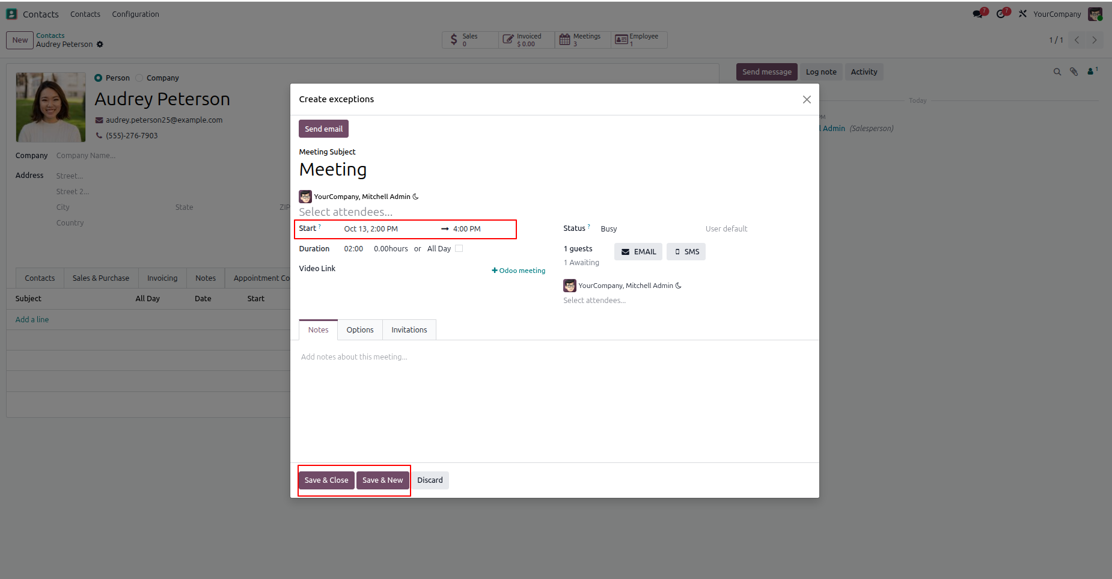Click the phone icon beside (555)-276-7903

(x=99, y=136)
